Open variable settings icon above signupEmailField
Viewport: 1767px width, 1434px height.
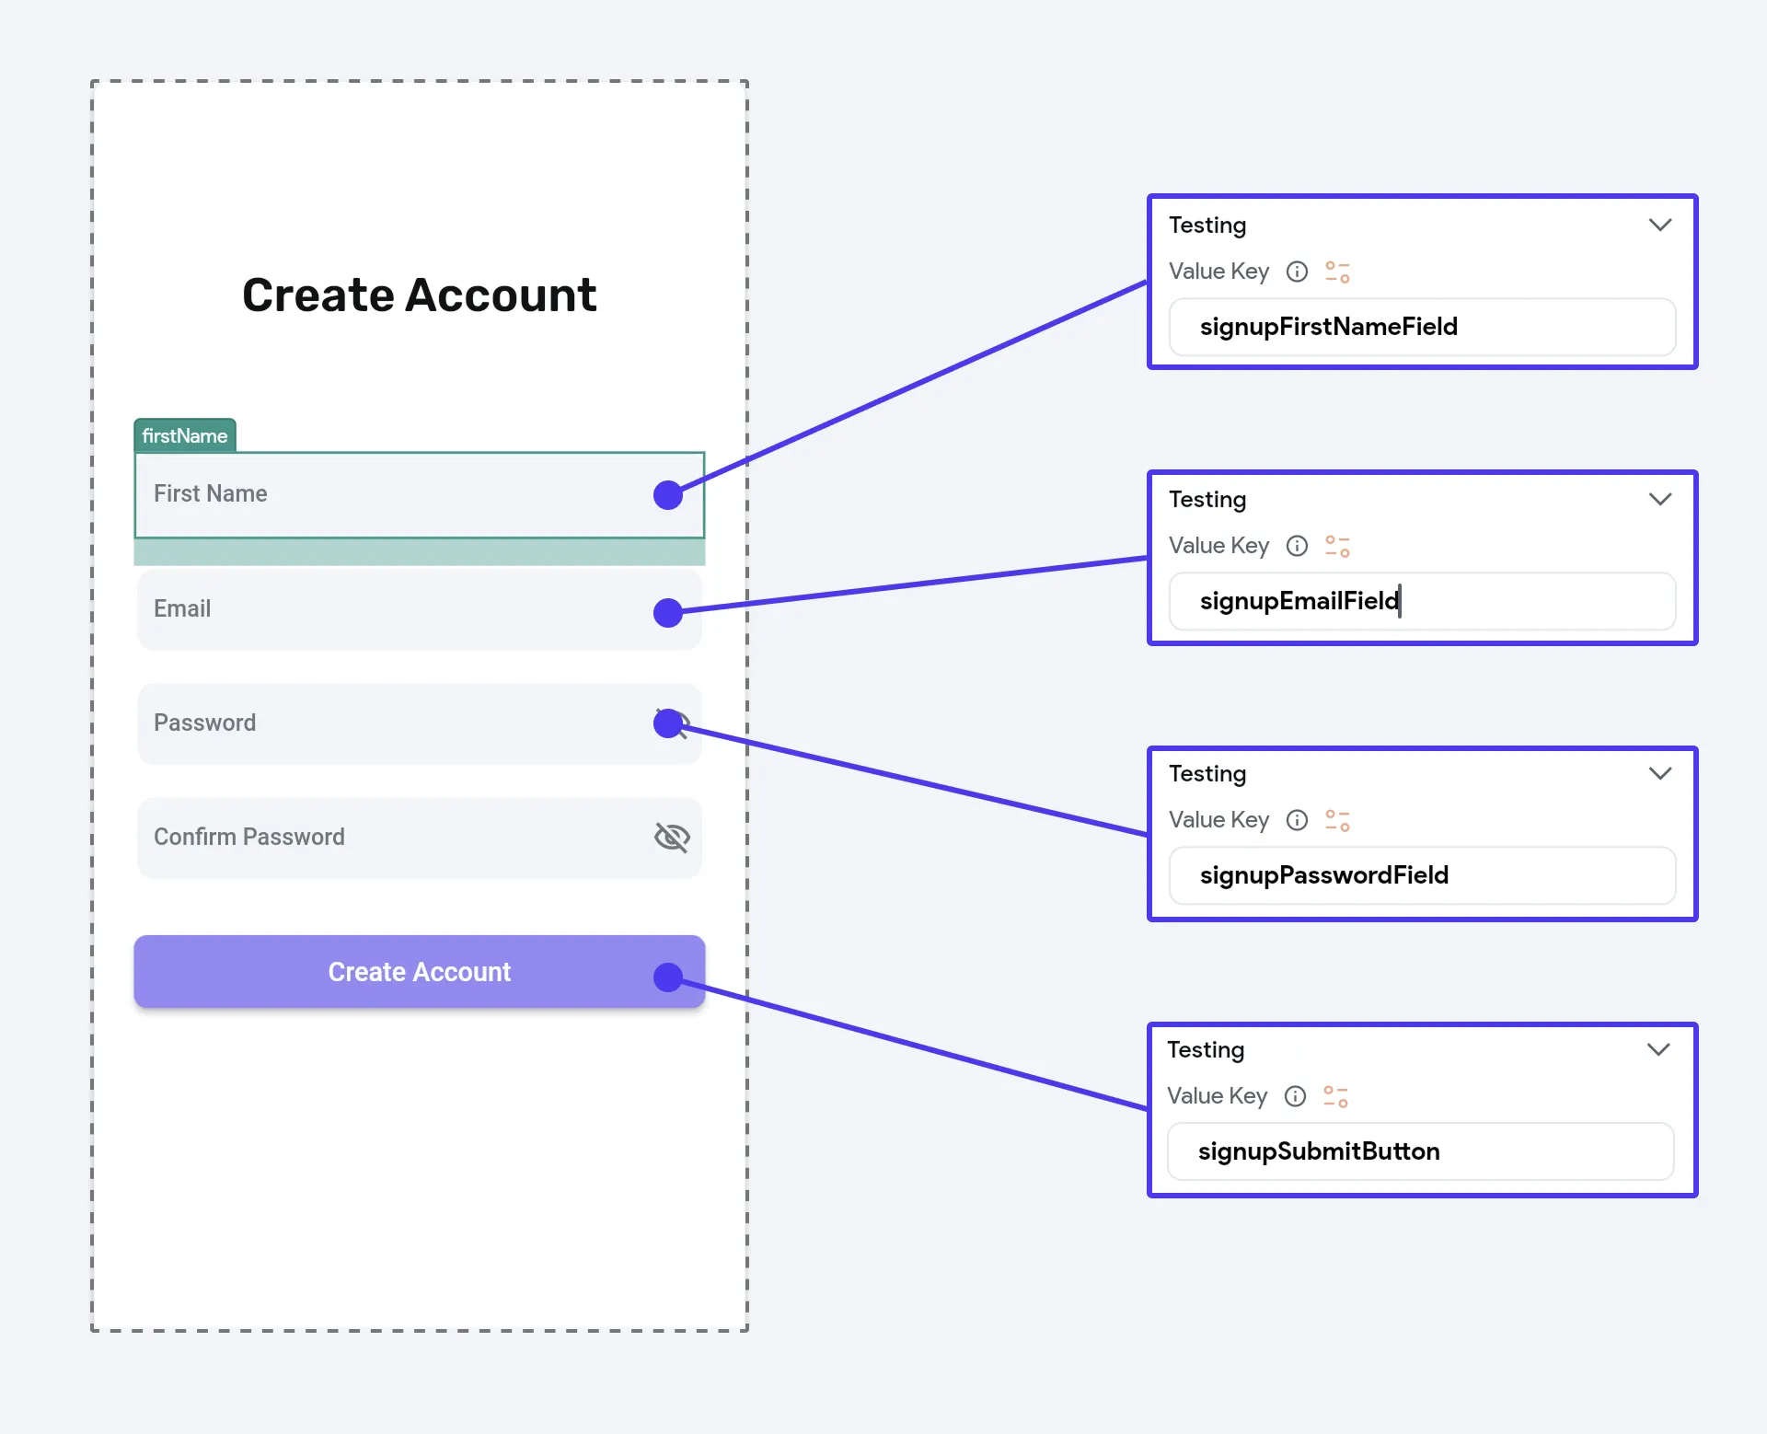tap(1337, 546)
